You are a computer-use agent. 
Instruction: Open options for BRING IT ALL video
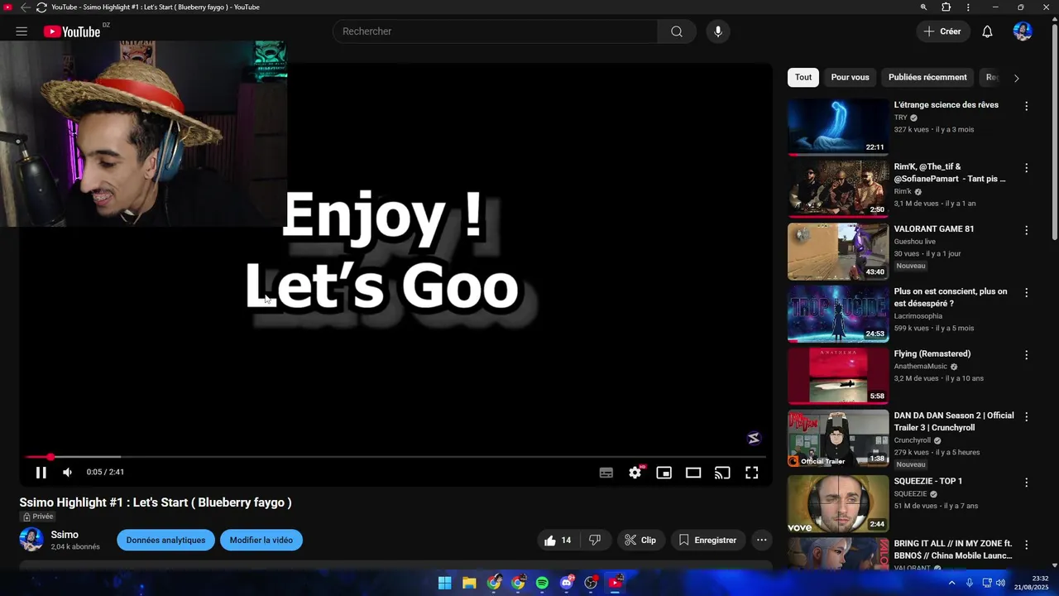point(1026,545)
